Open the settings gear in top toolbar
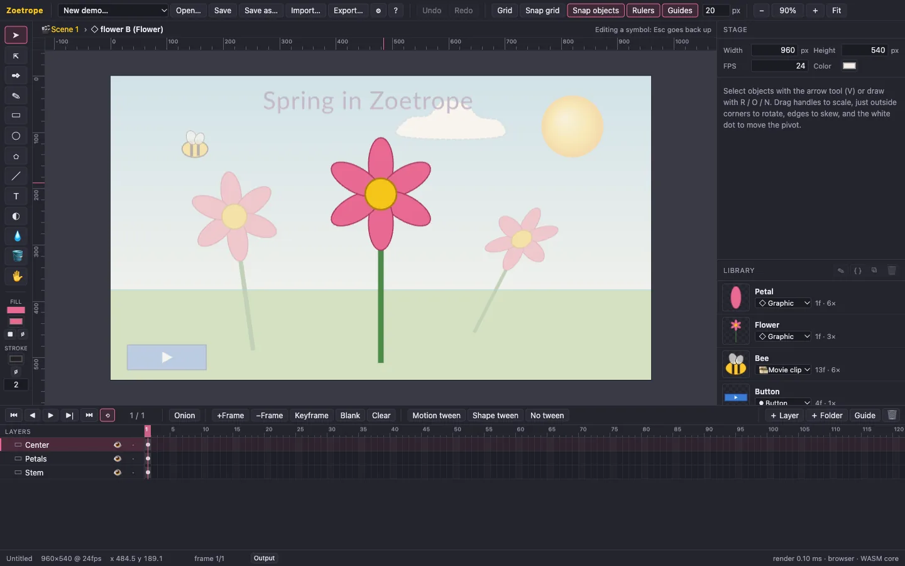905x566 pixels. coord(378,11)
